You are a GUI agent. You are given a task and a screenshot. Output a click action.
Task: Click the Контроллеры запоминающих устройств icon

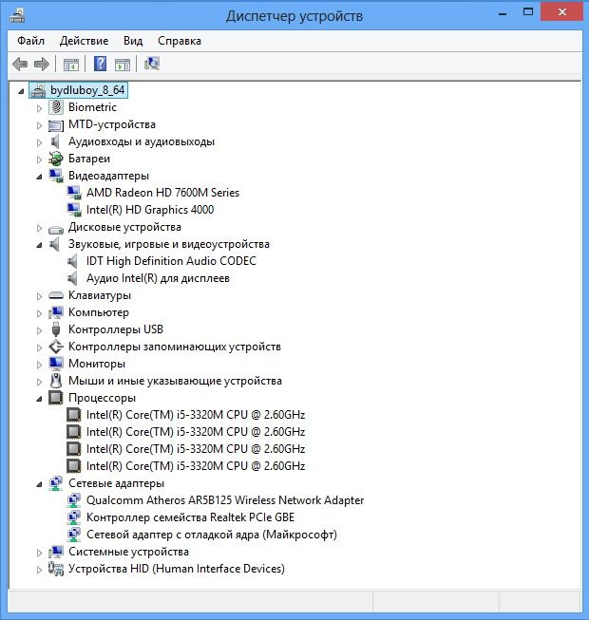click(x=56, y=347)
